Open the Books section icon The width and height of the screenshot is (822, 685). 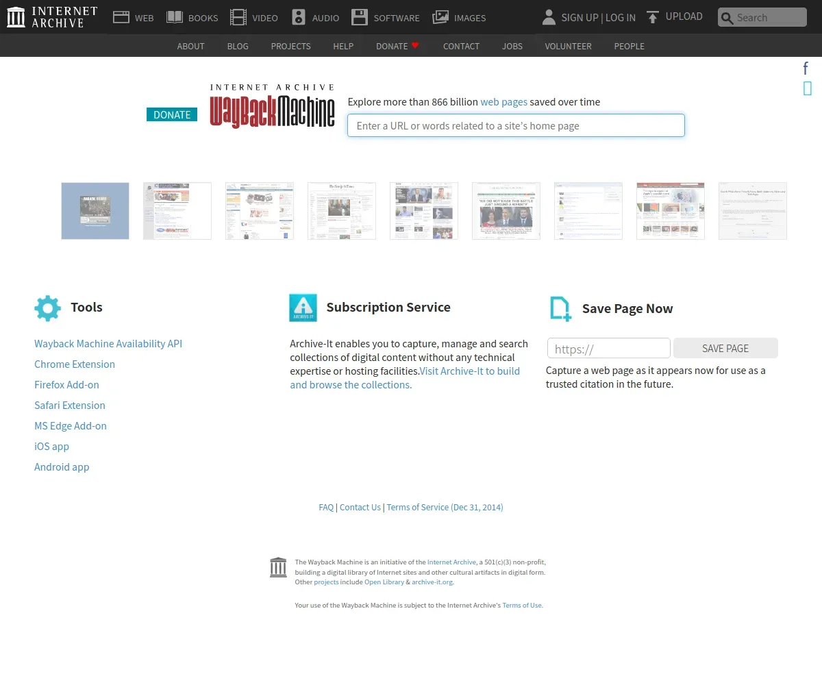[x=175, y=17]
